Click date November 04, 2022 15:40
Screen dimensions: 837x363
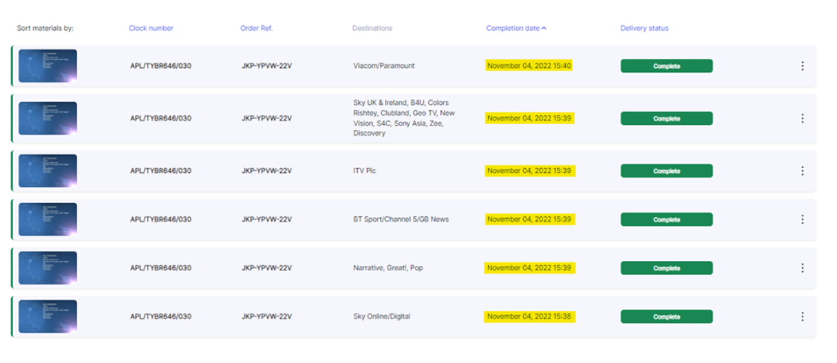point(529,66)
